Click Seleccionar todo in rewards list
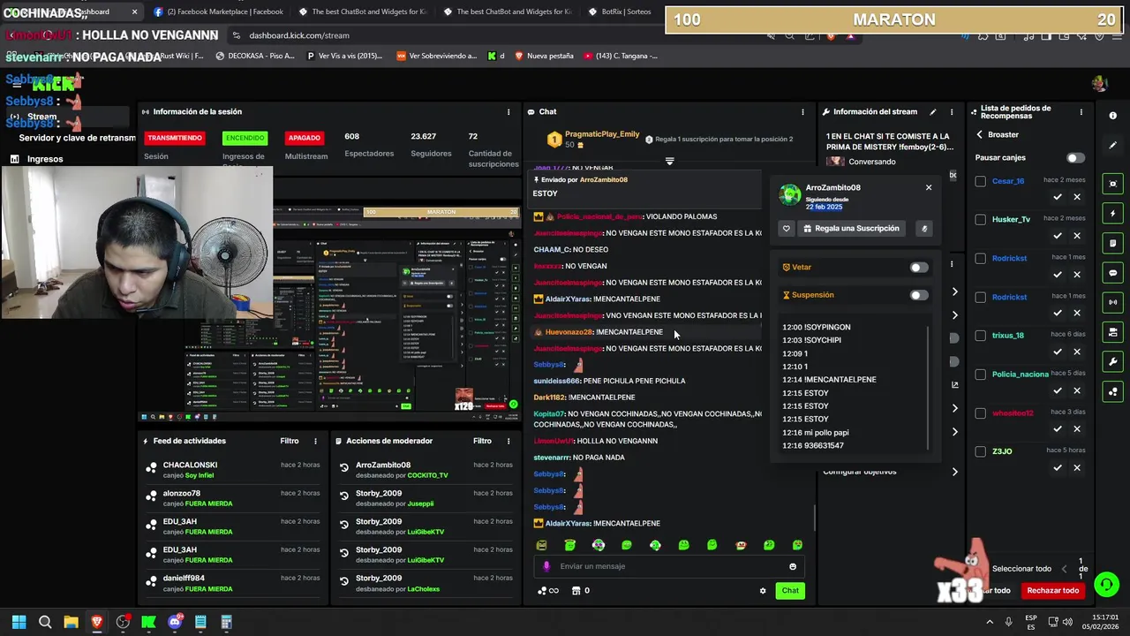This screenshot has width=1130, height=636. click(1021, 569)
